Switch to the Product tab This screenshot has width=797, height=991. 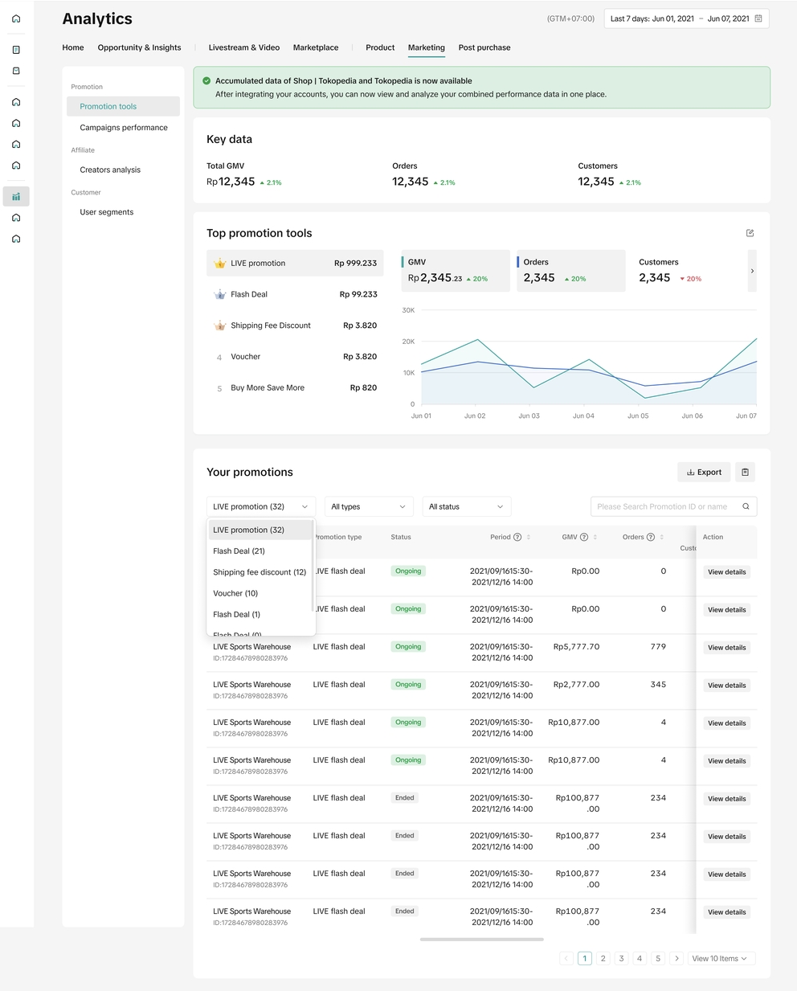(380, 47)
